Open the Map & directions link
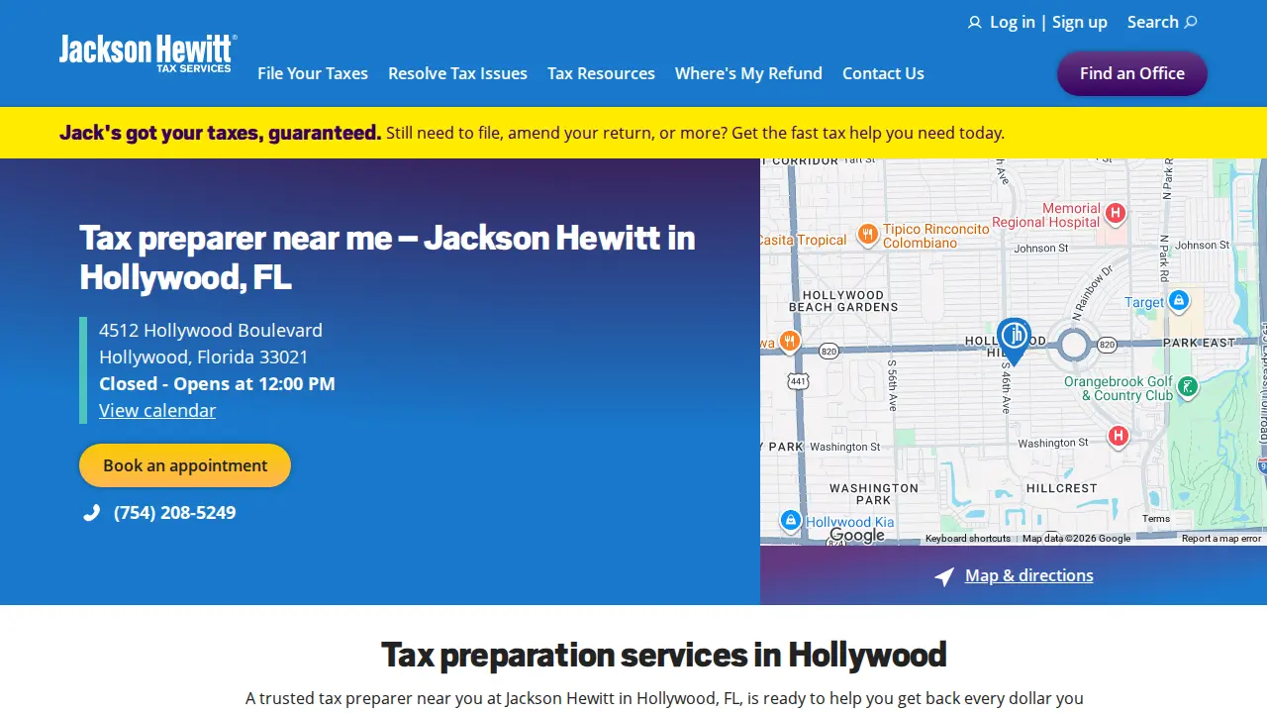Viewport: 1267px width, 713px height. point(1029,575)
